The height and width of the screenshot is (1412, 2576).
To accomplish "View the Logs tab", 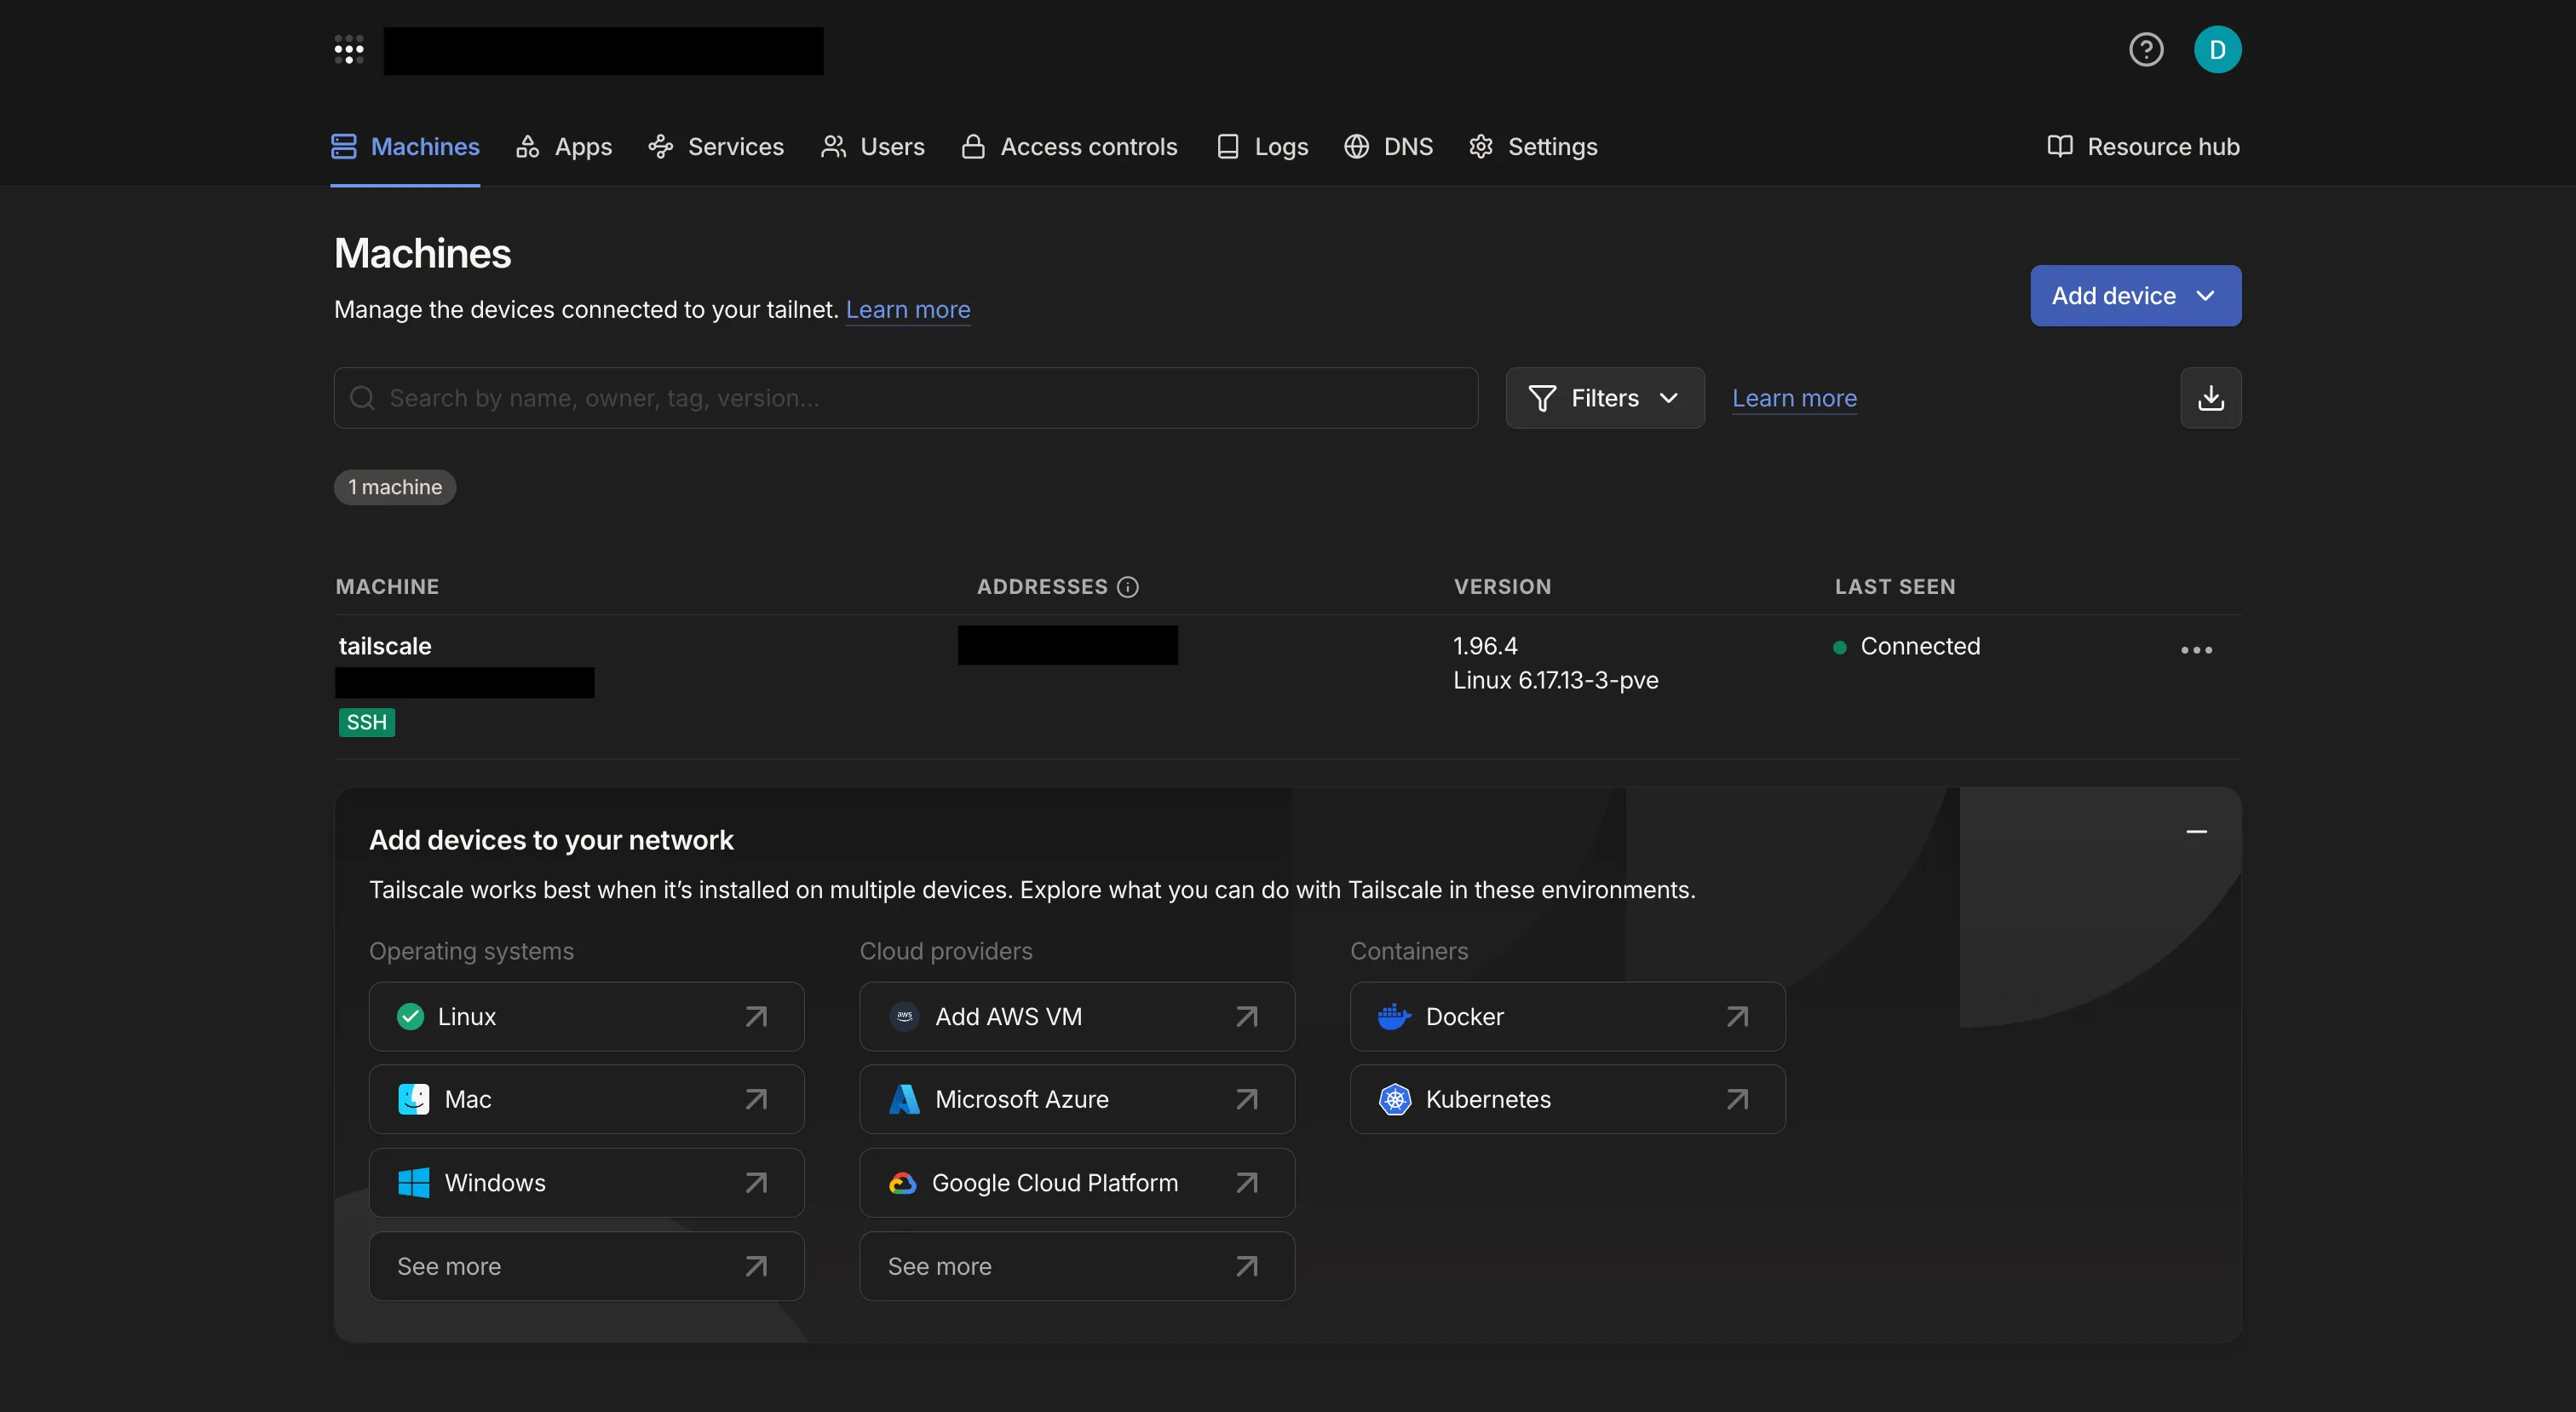I will [x=1262, y=147].
